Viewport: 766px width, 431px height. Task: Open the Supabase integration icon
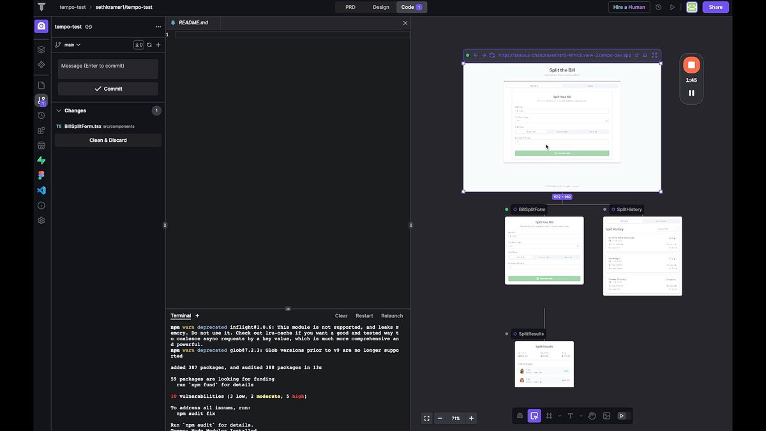(x=41, y=160)
